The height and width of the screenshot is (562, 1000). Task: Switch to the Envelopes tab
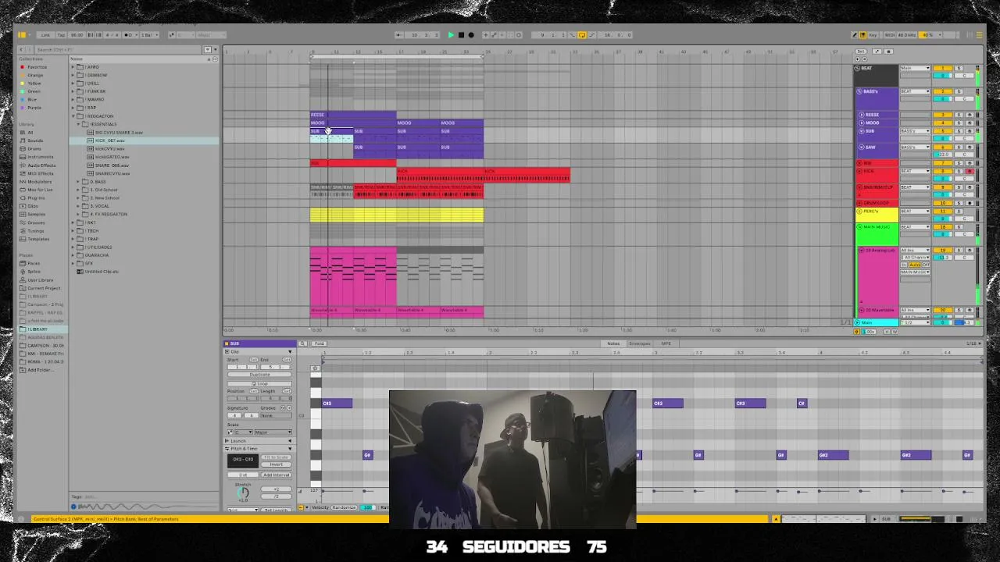pos(640,343)
